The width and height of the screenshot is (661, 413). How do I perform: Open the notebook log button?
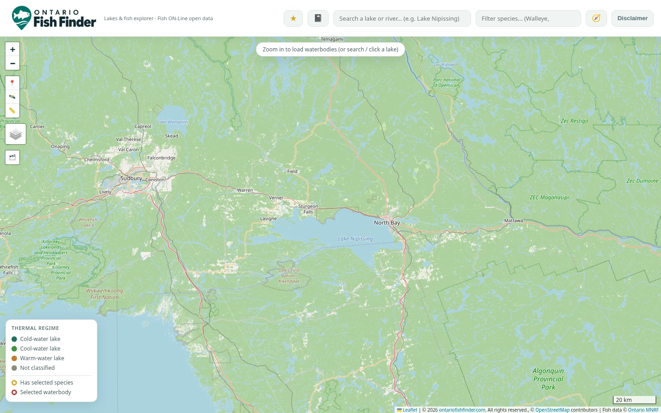pyautogui.click(x=318, y=18)
